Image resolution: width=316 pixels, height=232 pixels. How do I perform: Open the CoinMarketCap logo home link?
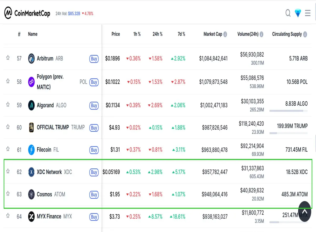point(27,13)
